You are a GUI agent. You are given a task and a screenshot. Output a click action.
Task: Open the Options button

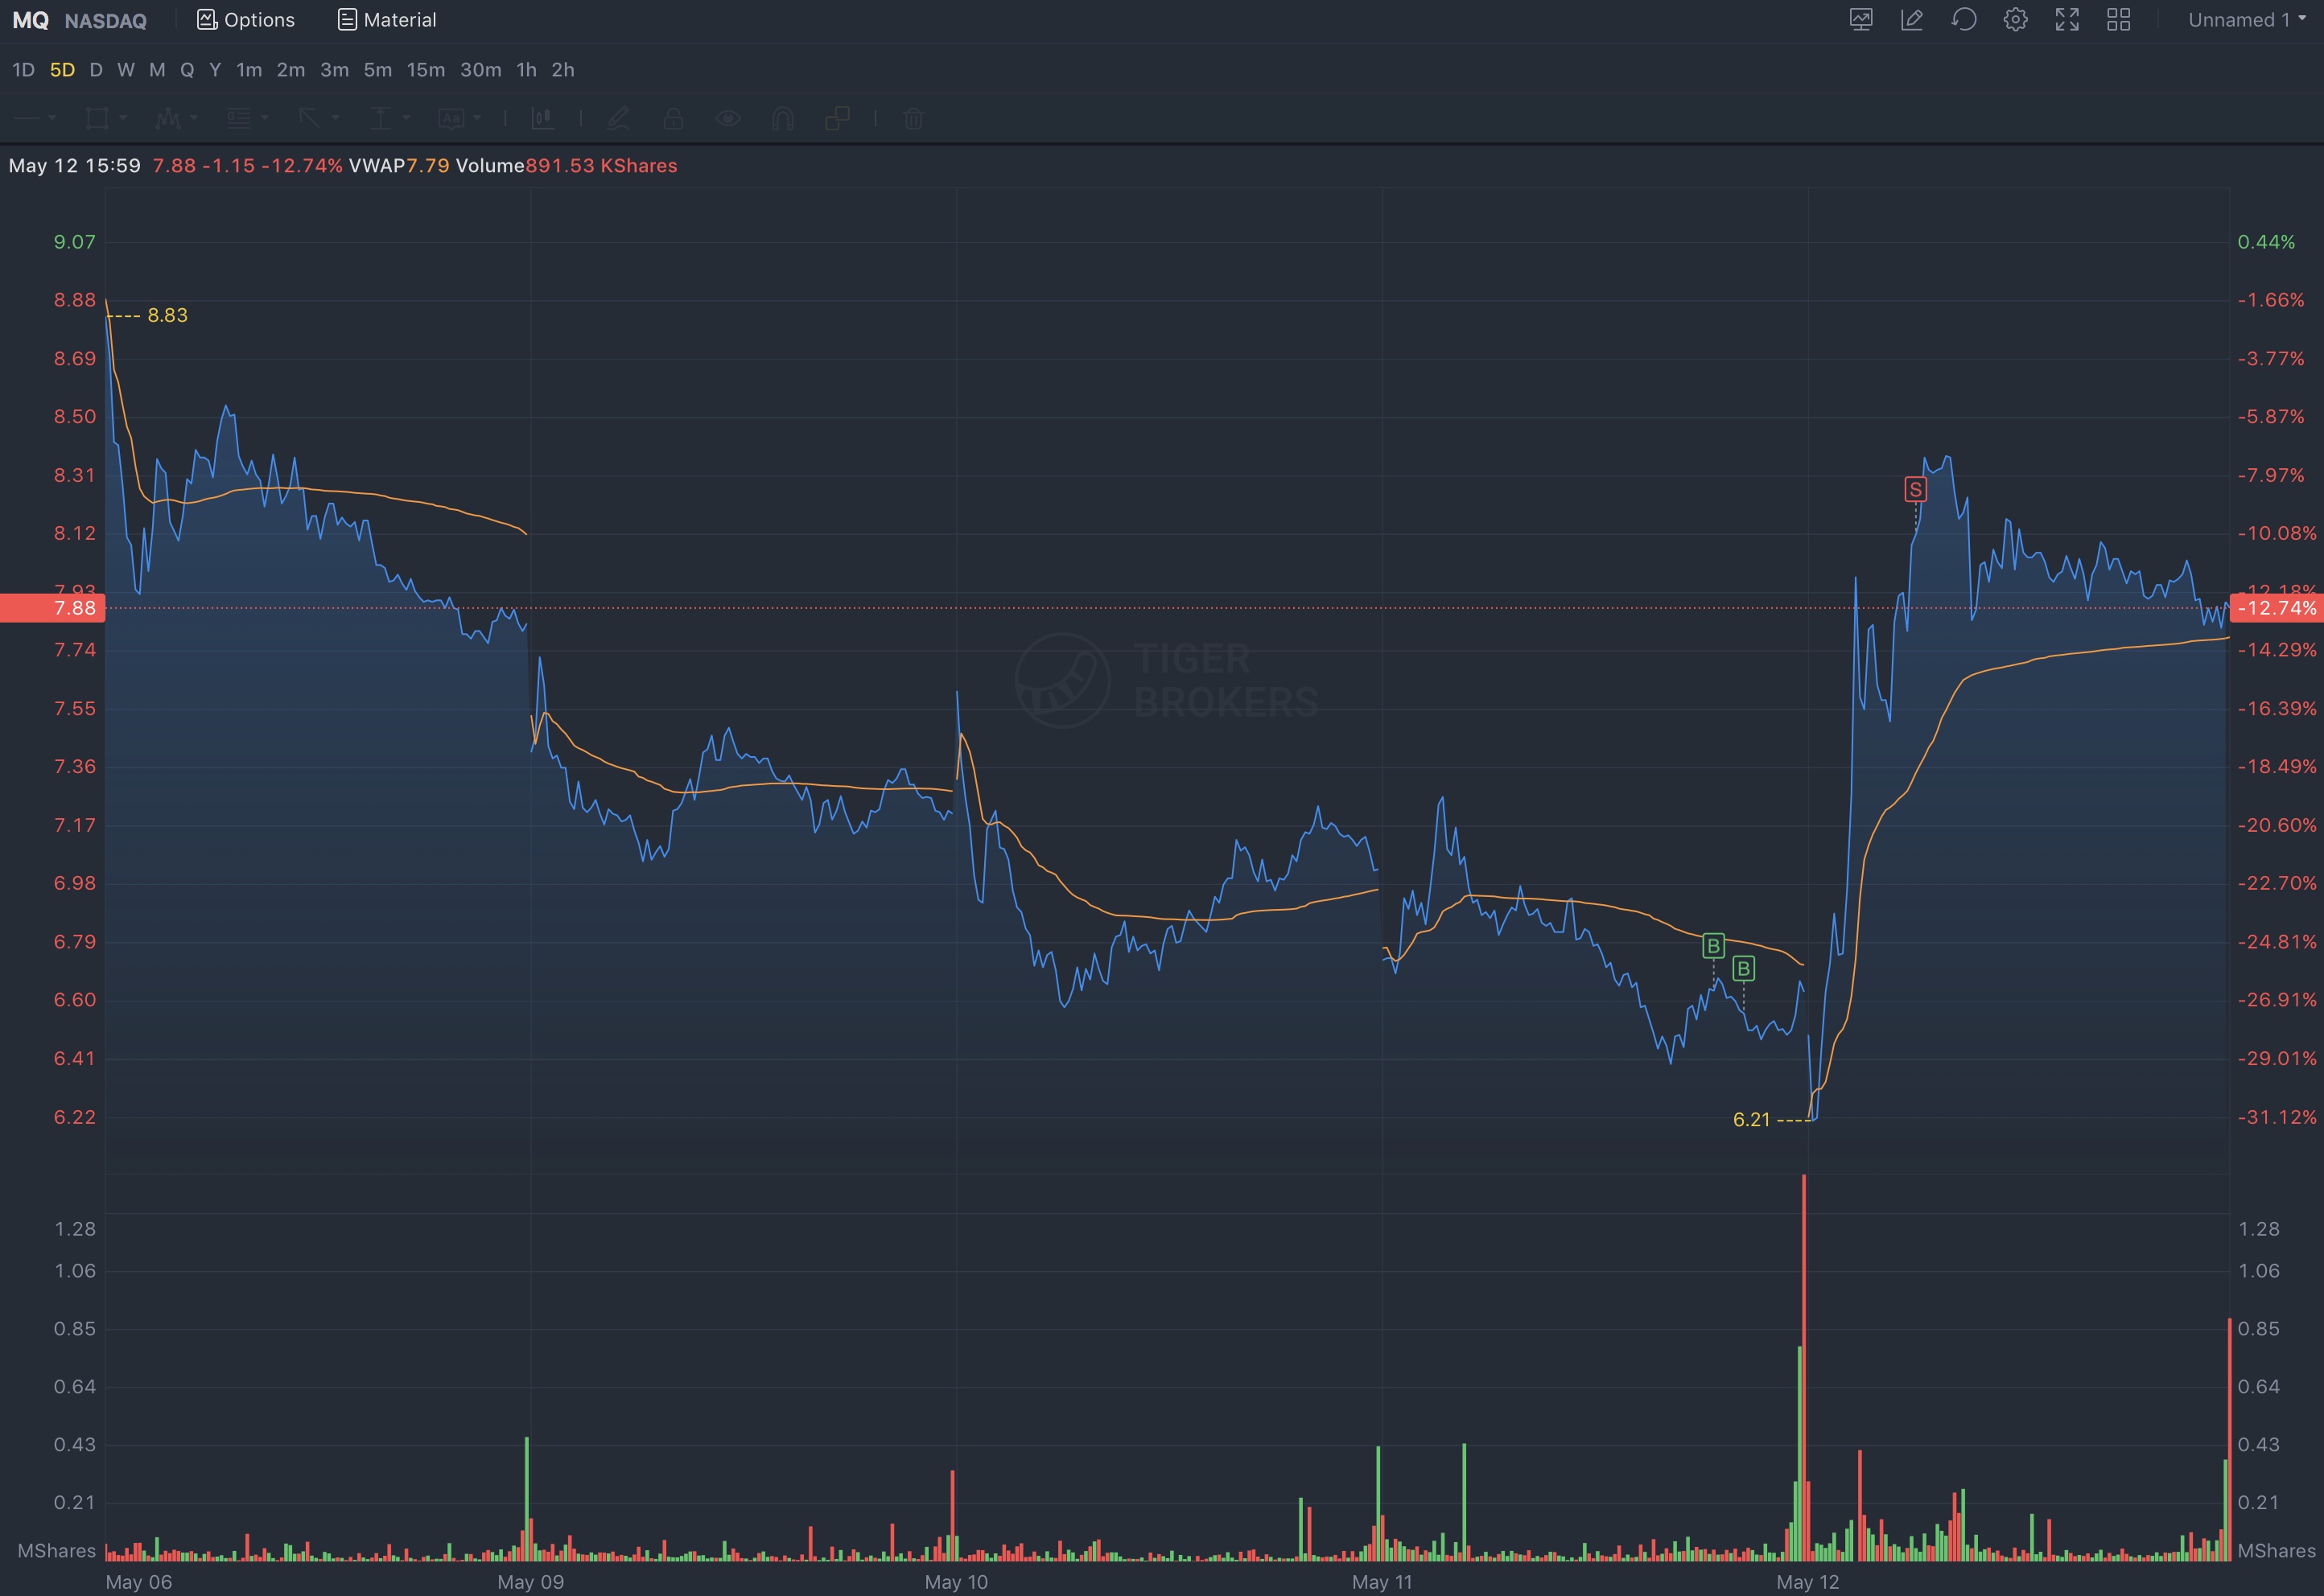(x=246, y=20)
